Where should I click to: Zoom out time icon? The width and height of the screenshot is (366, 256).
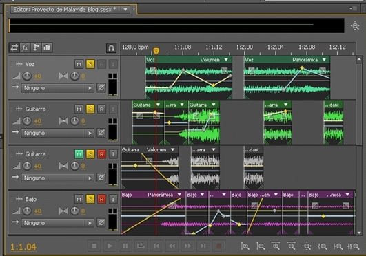[292, 246]
